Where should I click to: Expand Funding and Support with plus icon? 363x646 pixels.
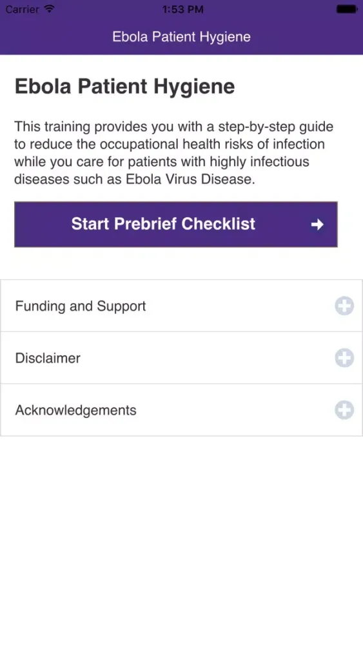tap(344, 306)
